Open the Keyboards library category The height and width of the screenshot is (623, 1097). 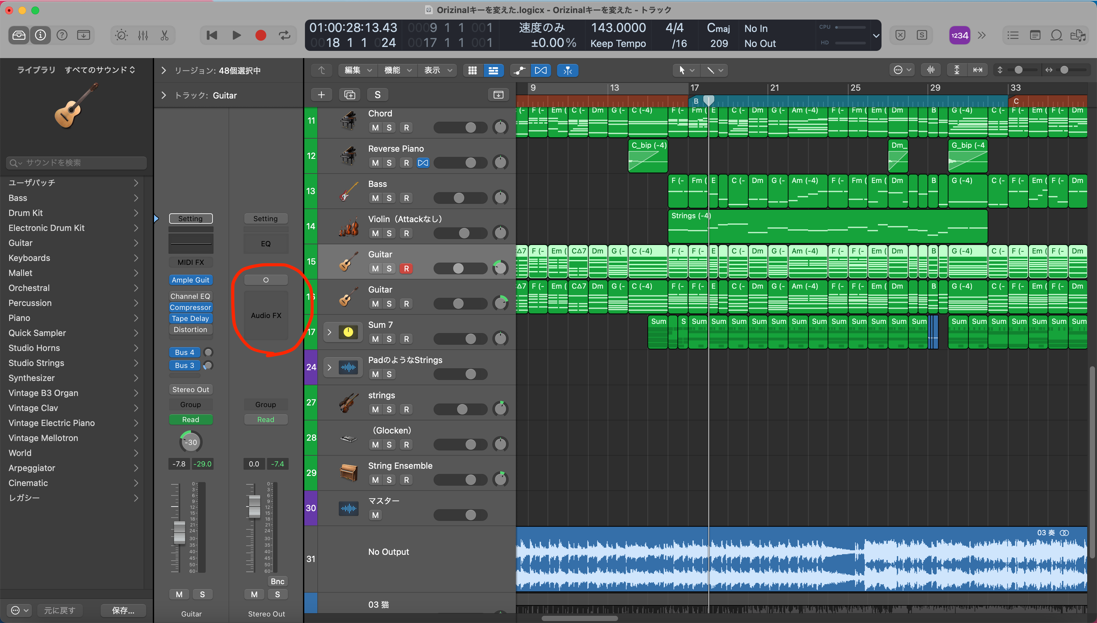click(29, 258)
